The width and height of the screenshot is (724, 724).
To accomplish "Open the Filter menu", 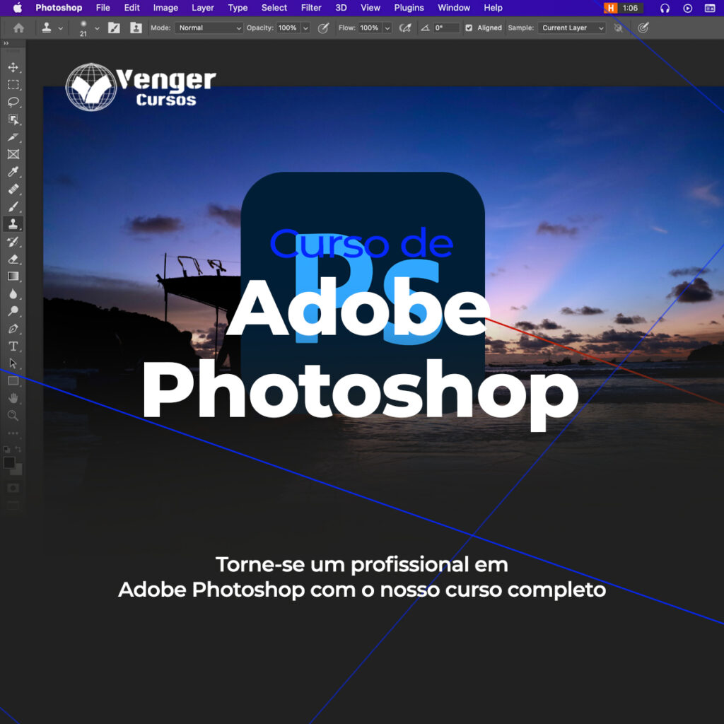I will pyautogui.click(x=311, y=8).
